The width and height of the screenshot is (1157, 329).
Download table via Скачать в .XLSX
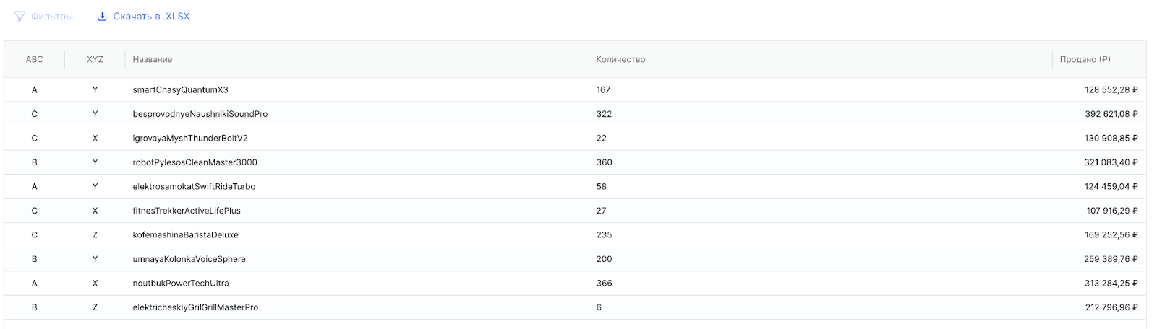[151, 17]
